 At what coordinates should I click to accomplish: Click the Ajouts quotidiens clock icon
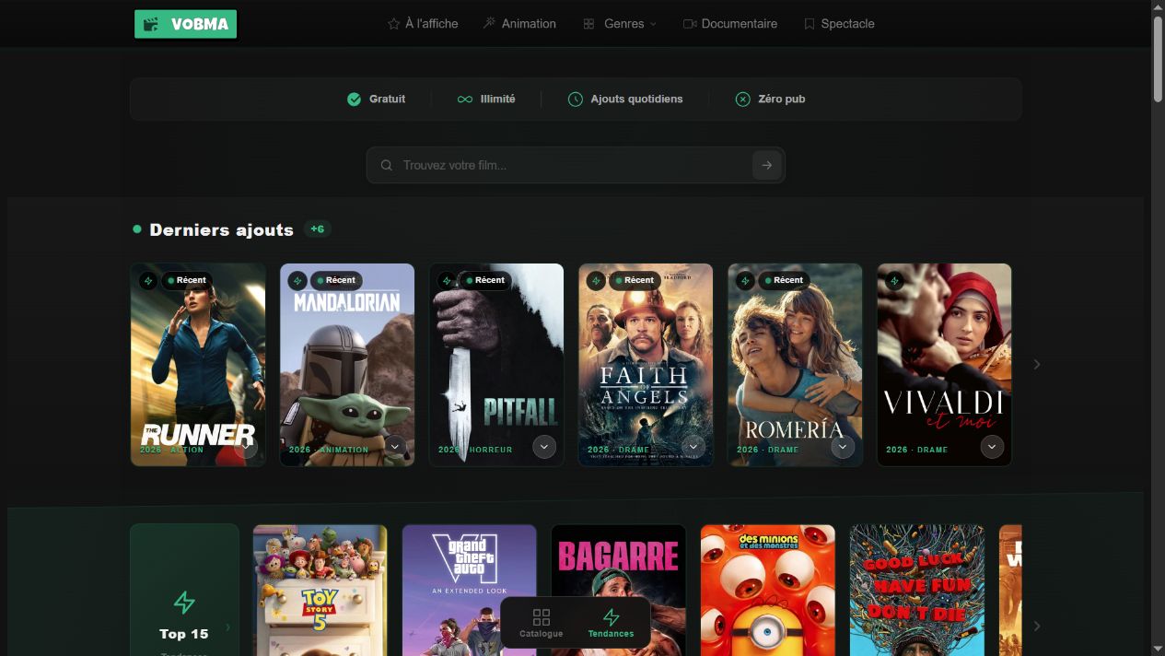576,99
